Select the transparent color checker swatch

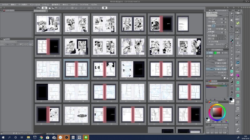tap(232, 104)
